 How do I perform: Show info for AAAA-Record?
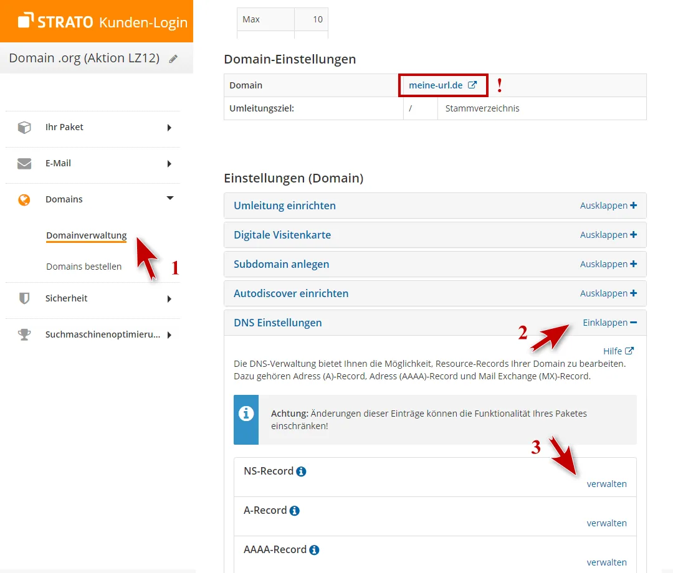[314, 550]
